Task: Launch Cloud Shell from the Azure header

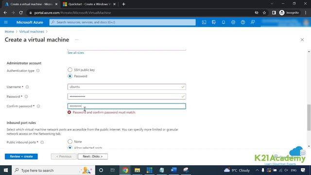Action: click(x=204, y=22)
